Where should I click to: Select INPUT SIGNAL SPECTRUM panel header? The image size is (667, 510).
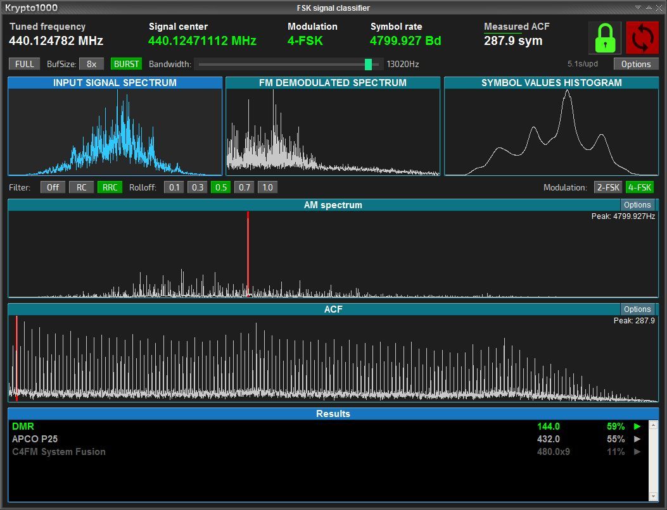115,83
